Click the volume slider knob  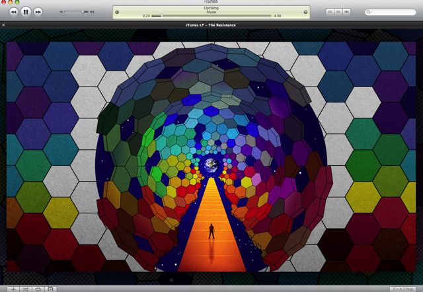point(83,12)
